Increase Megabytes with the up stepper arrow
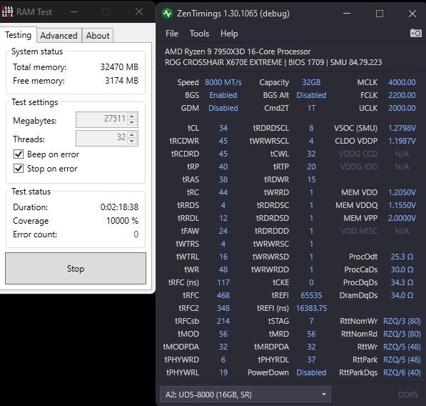 pos(132,117)
